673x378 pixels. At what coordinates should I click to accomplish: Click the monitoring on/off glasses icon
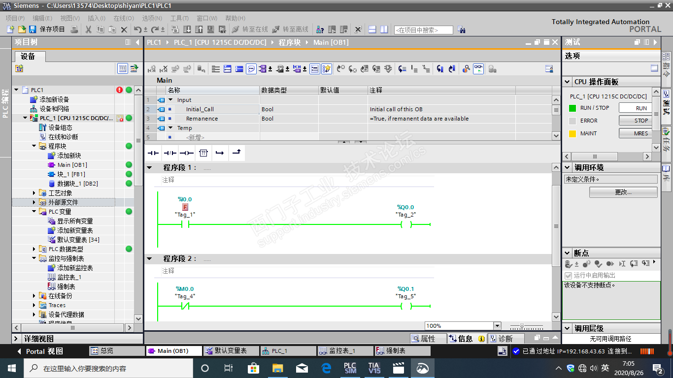[478, 69]
